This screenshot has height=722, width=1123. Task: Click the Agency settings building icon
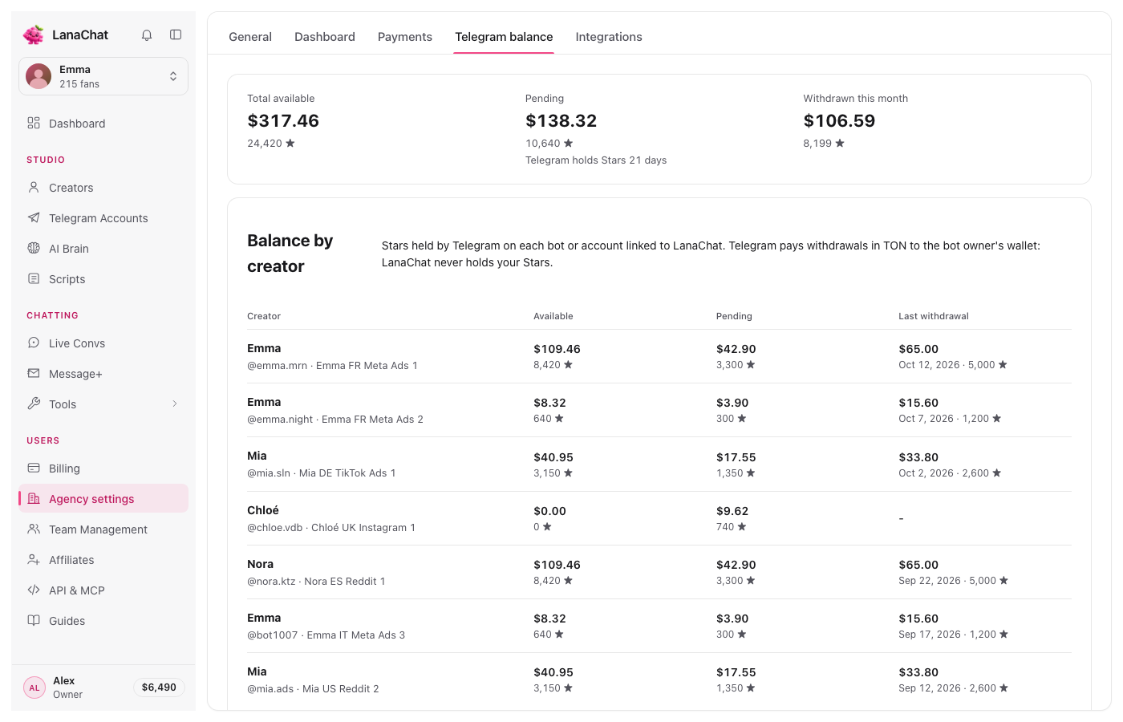click(x=34, y=498)
